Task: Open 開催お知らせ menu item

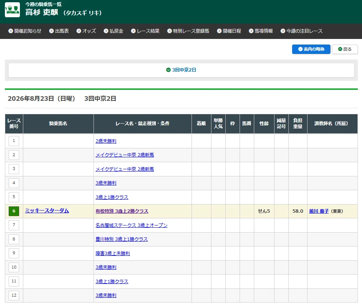Action: pos(25,31)
